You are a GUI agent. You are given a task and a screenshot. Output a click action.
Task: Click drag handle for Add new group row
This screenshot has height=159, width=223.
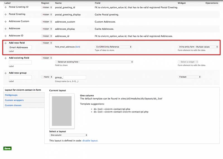6,73
